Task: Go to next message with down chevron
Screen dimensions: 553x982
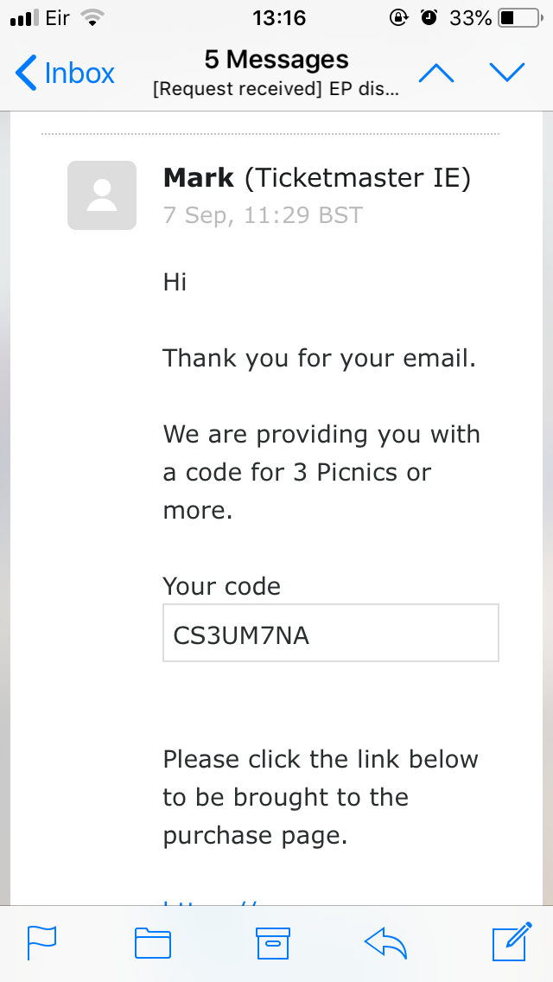Action: pyautogui.click(x=507, y=73)
